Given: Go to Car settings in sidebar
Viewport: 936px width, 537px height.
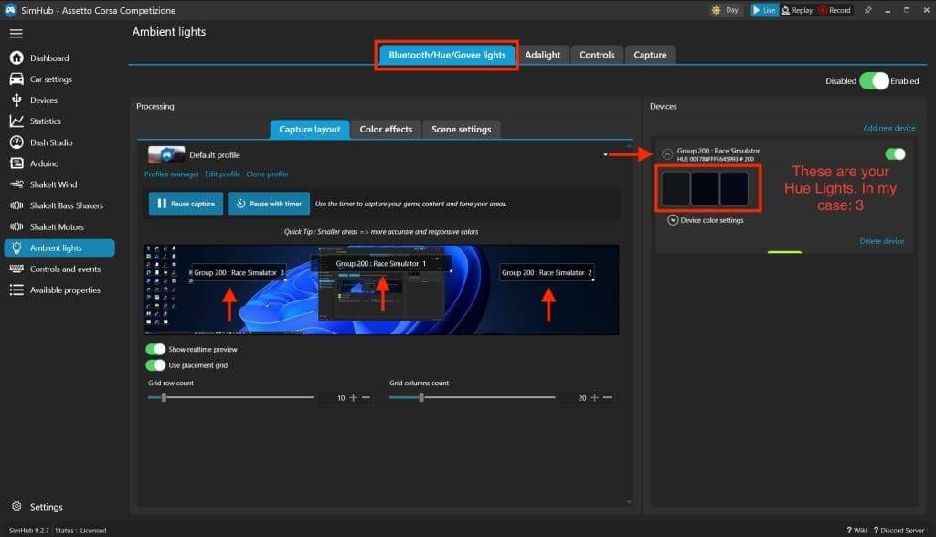Looking at the screenshot, I should pyautogui.click(x=51, y=79).
